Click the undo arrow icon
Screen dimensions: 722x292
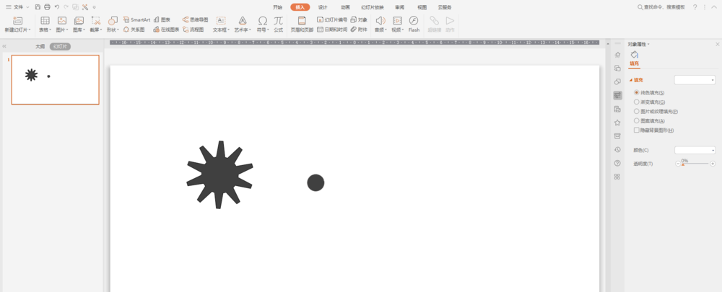pyautogui.click(x=56, y=7)
